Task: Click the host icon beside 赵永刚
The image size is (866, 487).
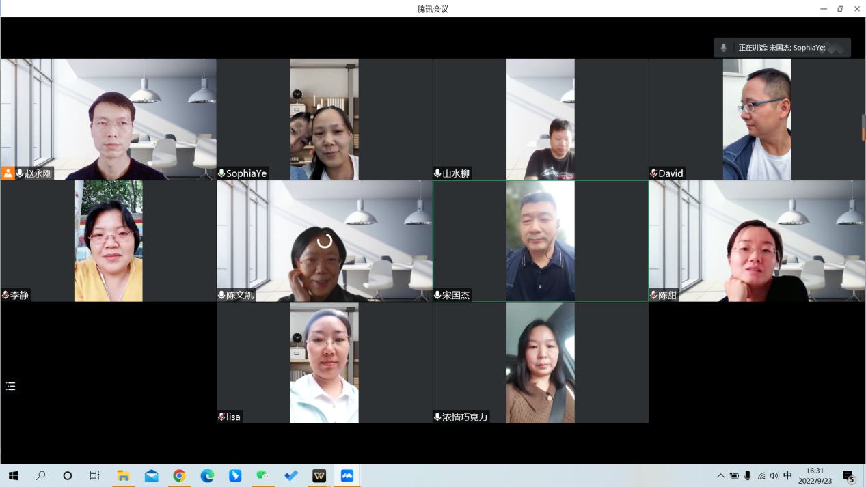Action: pyautogui.click(x=8, y=173)
